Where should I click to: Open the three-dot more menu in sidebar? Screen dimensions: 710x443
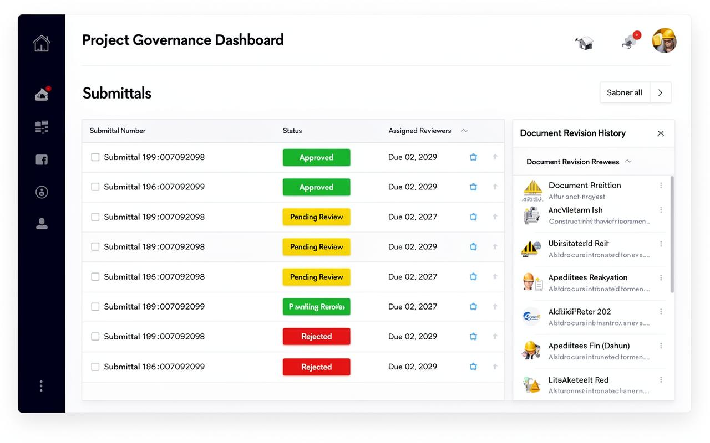click(x=41, y=386)
